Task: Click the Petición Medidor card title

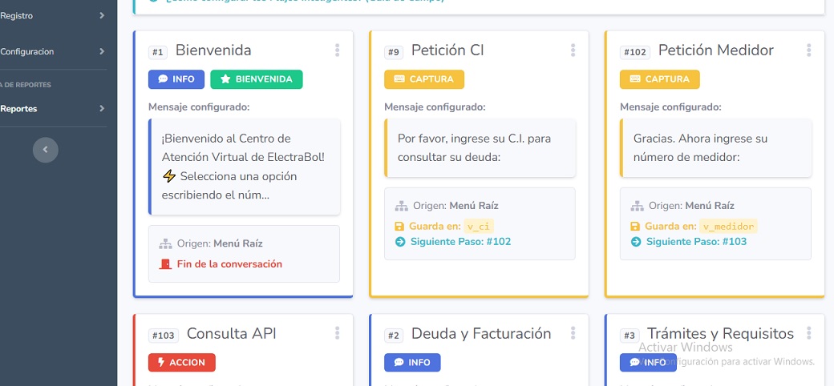Action: [716, 50]
